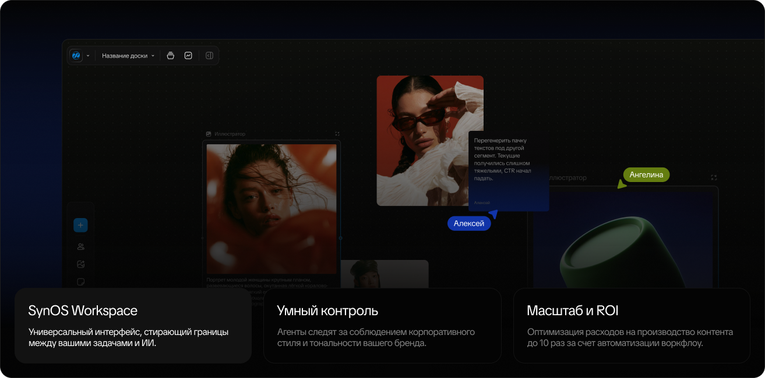This screenshot has height=378, width=765.
Task: Click the Универсальный интерфейс description text
Action: tap(128, 337)
